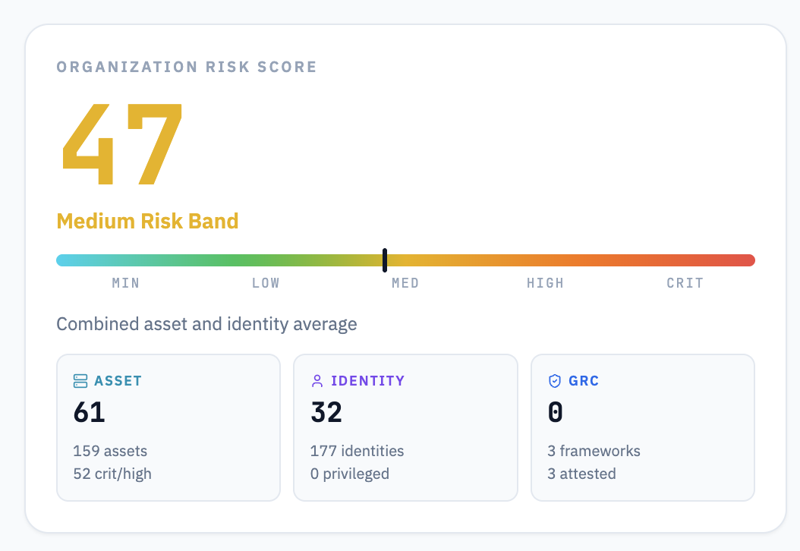
Task: Click the 0 privileged text
Action: [x=349, y=474]
